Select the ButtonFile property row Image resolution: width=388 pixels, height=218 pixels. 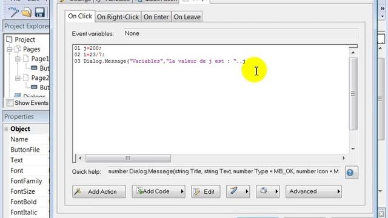click(26, 150)
